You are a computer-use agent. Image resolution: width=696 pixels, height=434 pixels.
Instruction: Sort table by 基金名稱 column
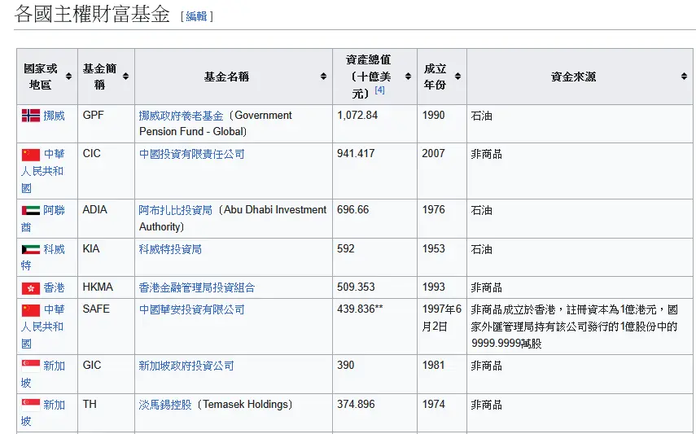[x=323, y=77]
